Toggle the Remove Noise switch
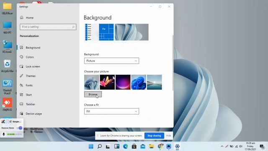Viewport: 268px width, 151px height. (20, 128)
